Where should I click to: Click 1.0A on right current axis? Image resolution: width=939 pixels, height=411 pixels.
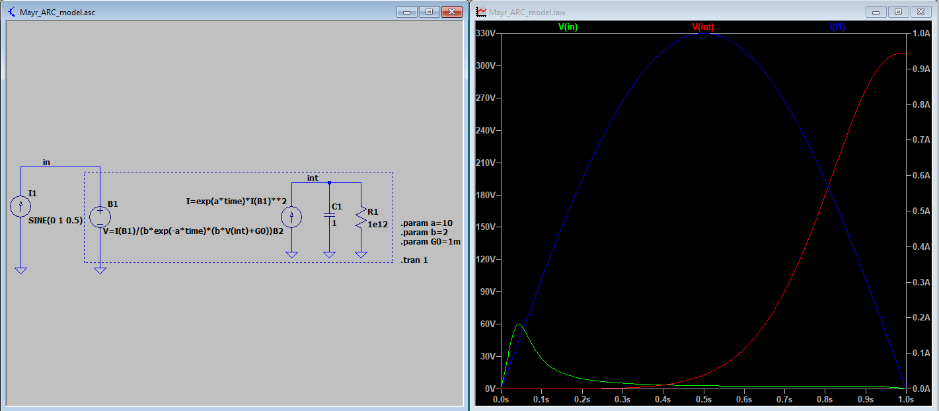921,34
